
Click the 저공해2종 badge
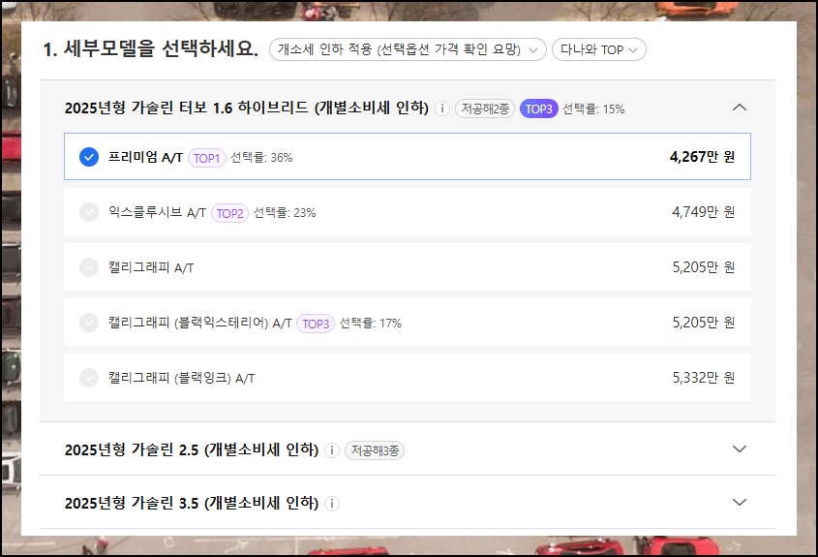[485, 108]
